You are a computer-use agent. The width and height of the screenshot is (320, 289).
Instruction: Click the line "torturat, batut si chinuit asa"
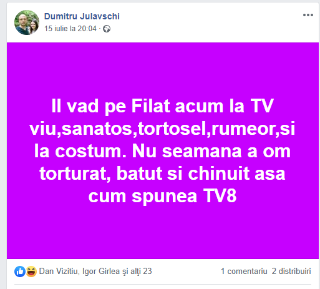(x=162, y=174)
